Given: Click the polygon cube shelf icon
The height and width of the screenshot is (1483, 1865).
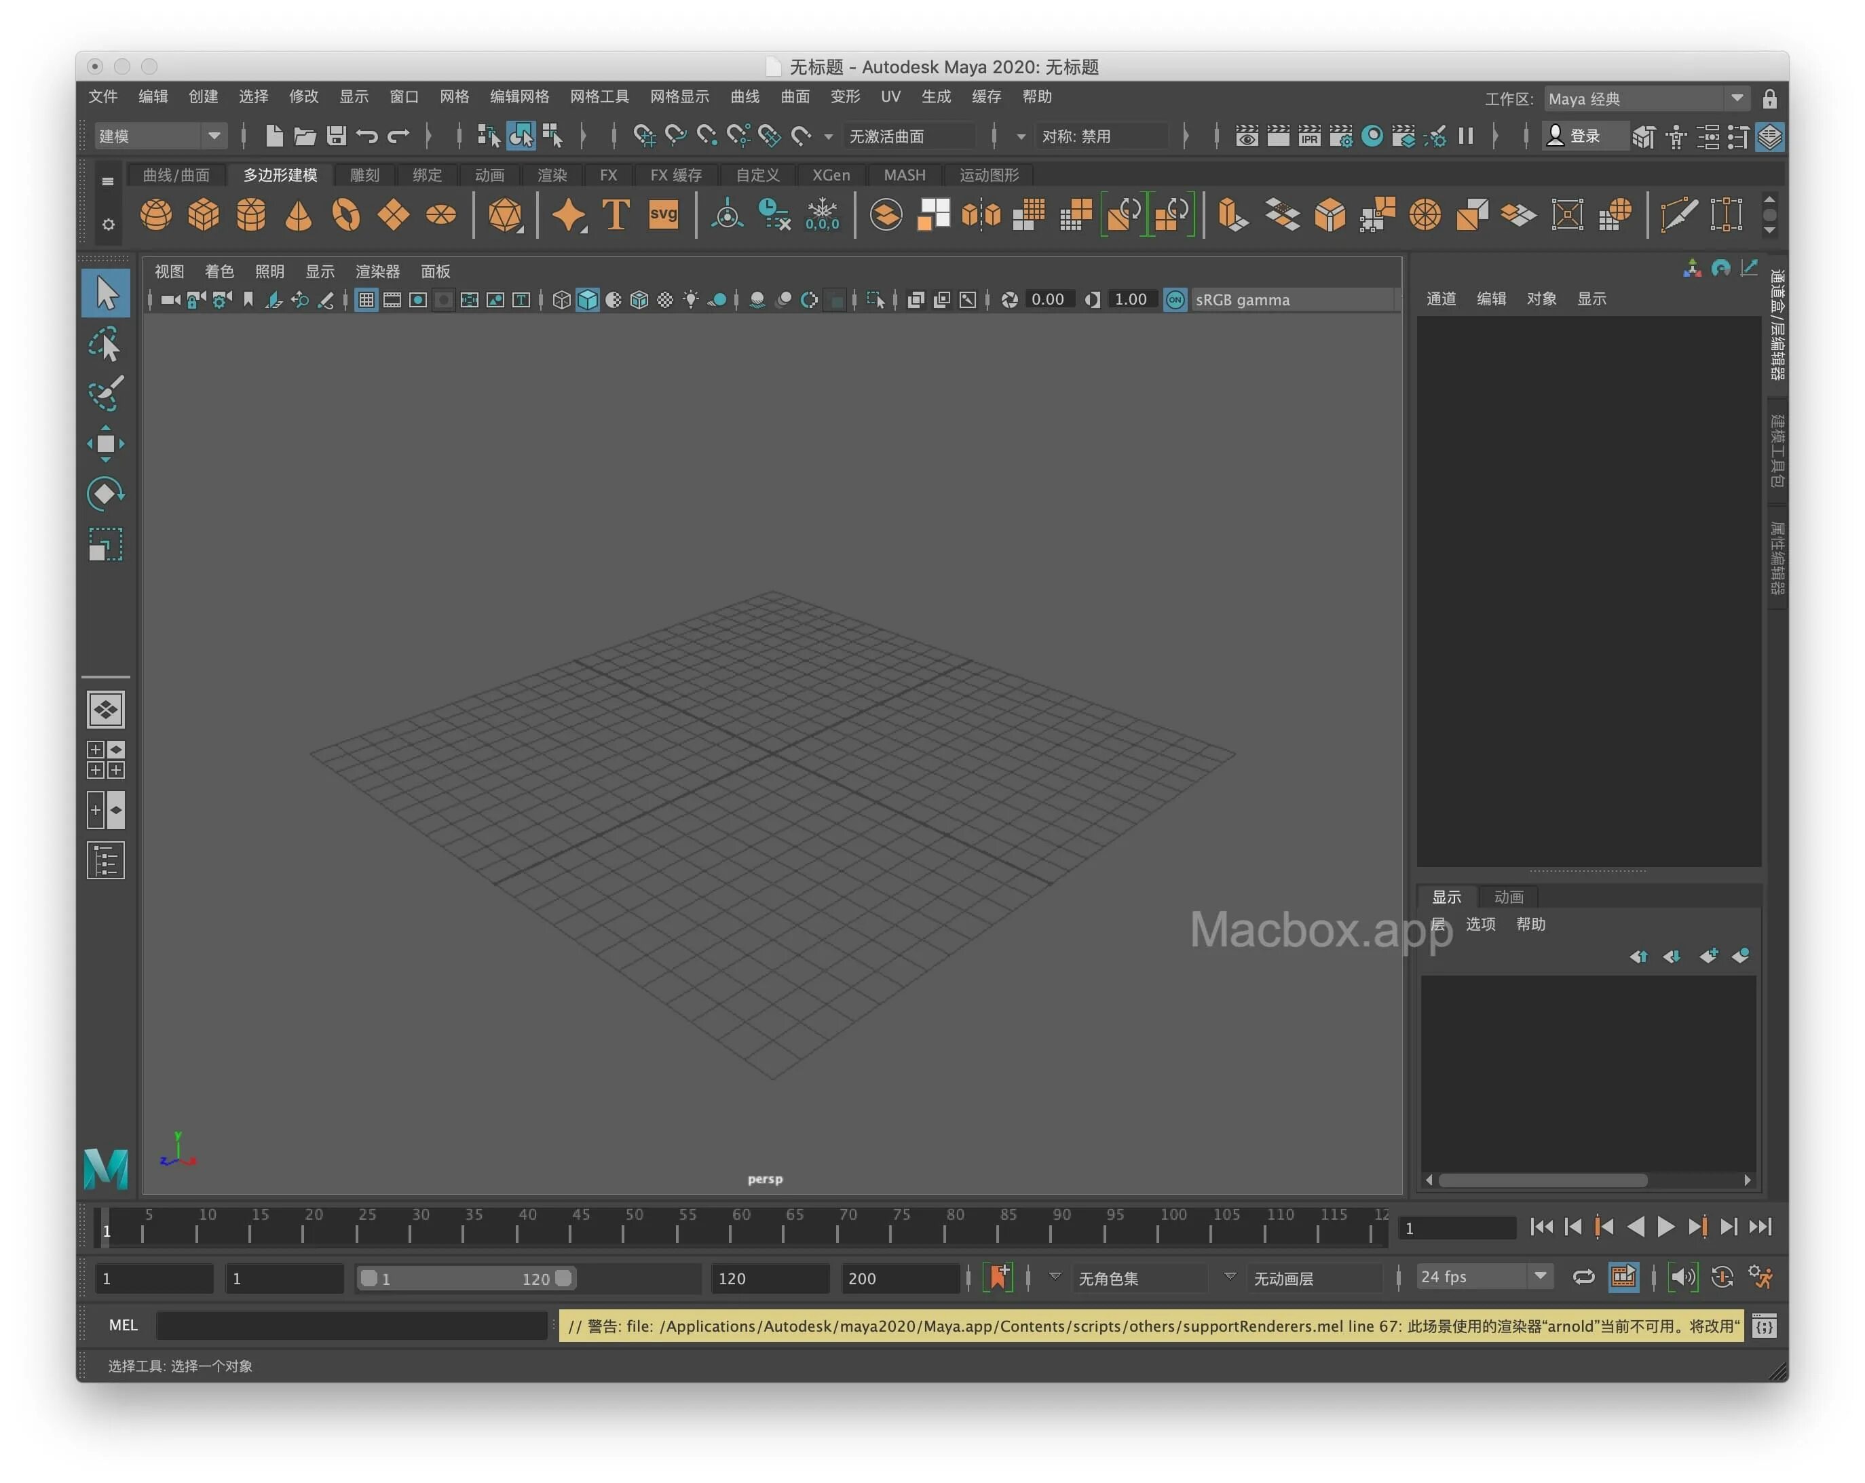Looking at the screenshot, I should click(x=204, y=214).
